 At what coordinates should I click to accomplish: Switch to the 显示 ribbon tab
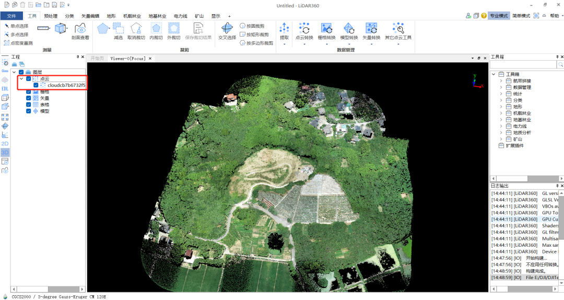216,16
